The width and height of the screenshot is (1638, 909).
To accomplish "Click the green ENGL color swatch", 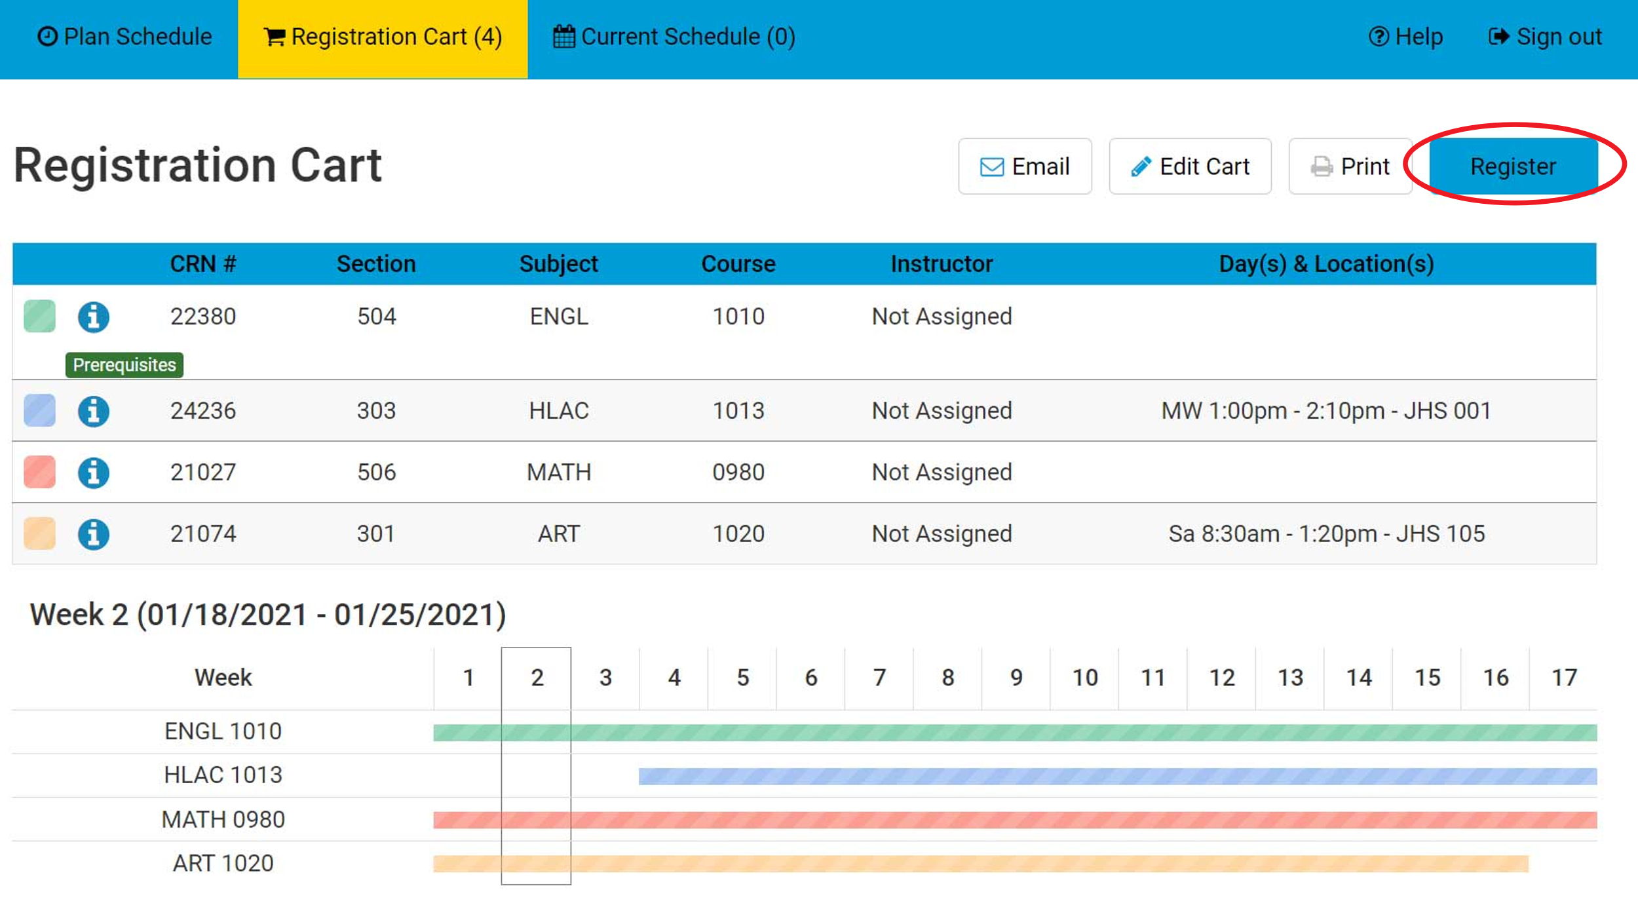I will (x=39, y=317).
